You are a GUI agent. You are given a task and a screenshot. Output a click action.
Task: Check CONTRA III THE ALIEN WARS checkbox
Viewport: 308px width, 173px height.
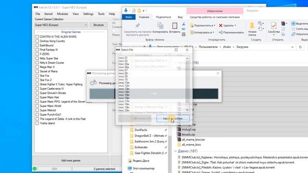[37, 37]
